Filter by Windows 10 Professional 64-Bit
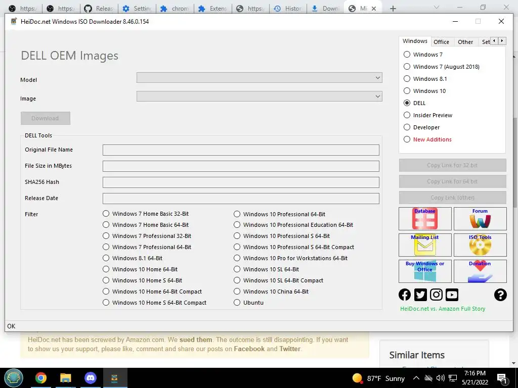The image size is (518, 388). 237,214
